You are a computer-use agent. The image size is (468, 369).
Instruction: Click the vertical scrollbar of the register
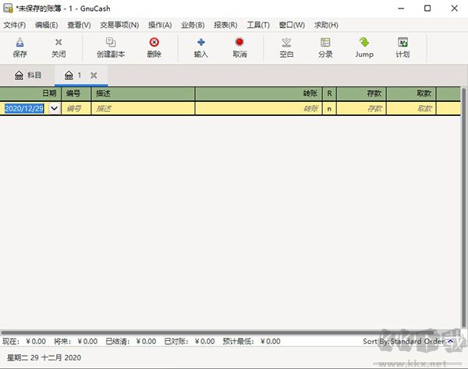[x=464, y=208]
